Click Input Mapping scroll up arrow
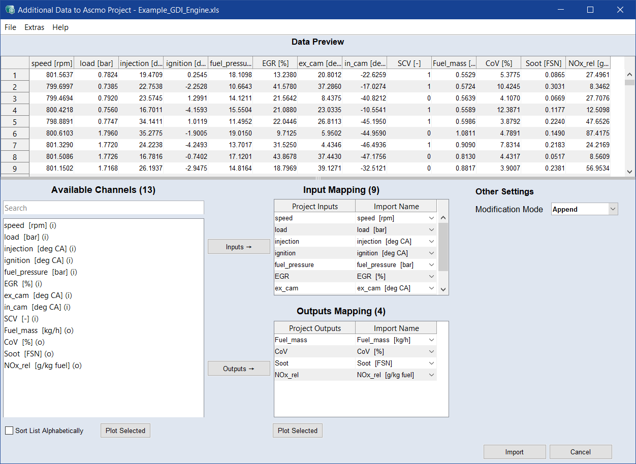The width and height of the screenshot is (636, 464). coord(443,218)
